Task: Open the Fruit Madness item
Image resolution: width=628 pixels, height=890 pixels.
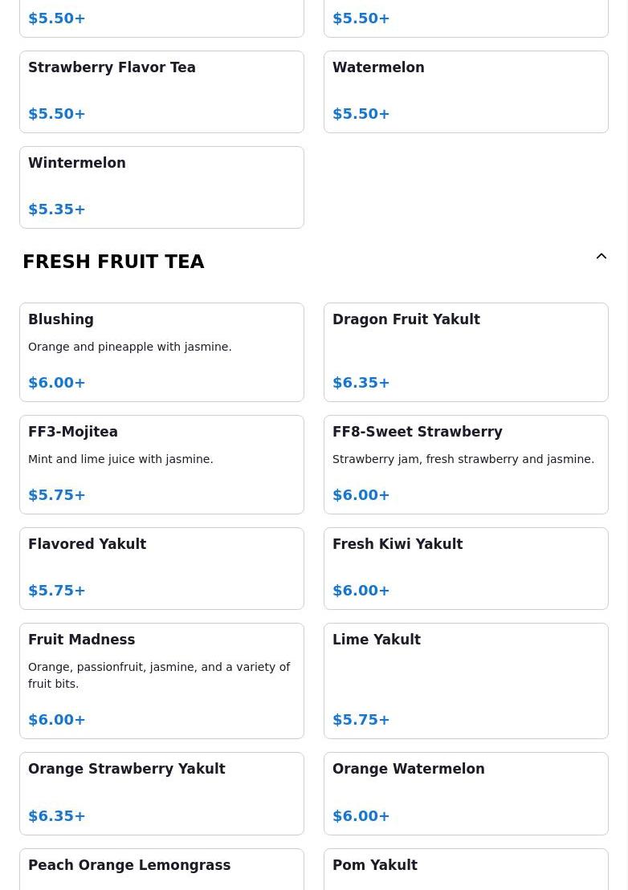Action: (162, 681)
